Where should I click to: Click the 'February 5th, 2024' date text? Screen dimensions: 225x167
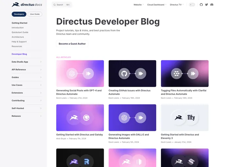coord(130,142)
